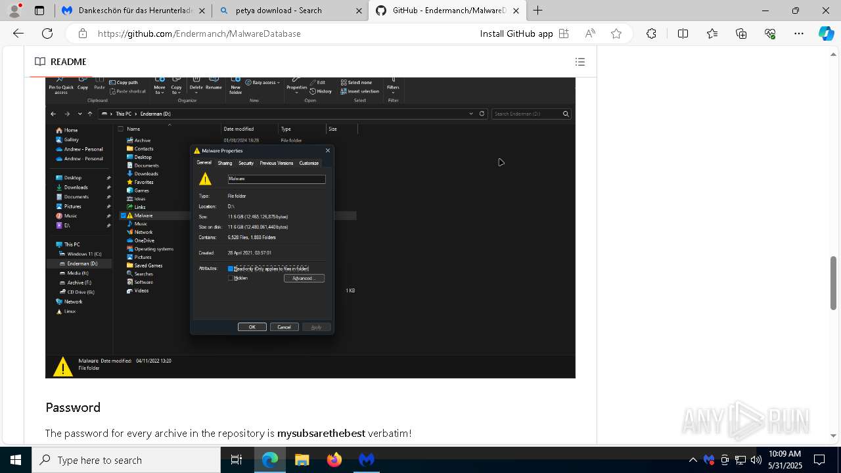The width and height of the screenshot is (841, 473).
Task: Close the Dankeschön tab
Action: pyautogui.click(x=201, y=11)
